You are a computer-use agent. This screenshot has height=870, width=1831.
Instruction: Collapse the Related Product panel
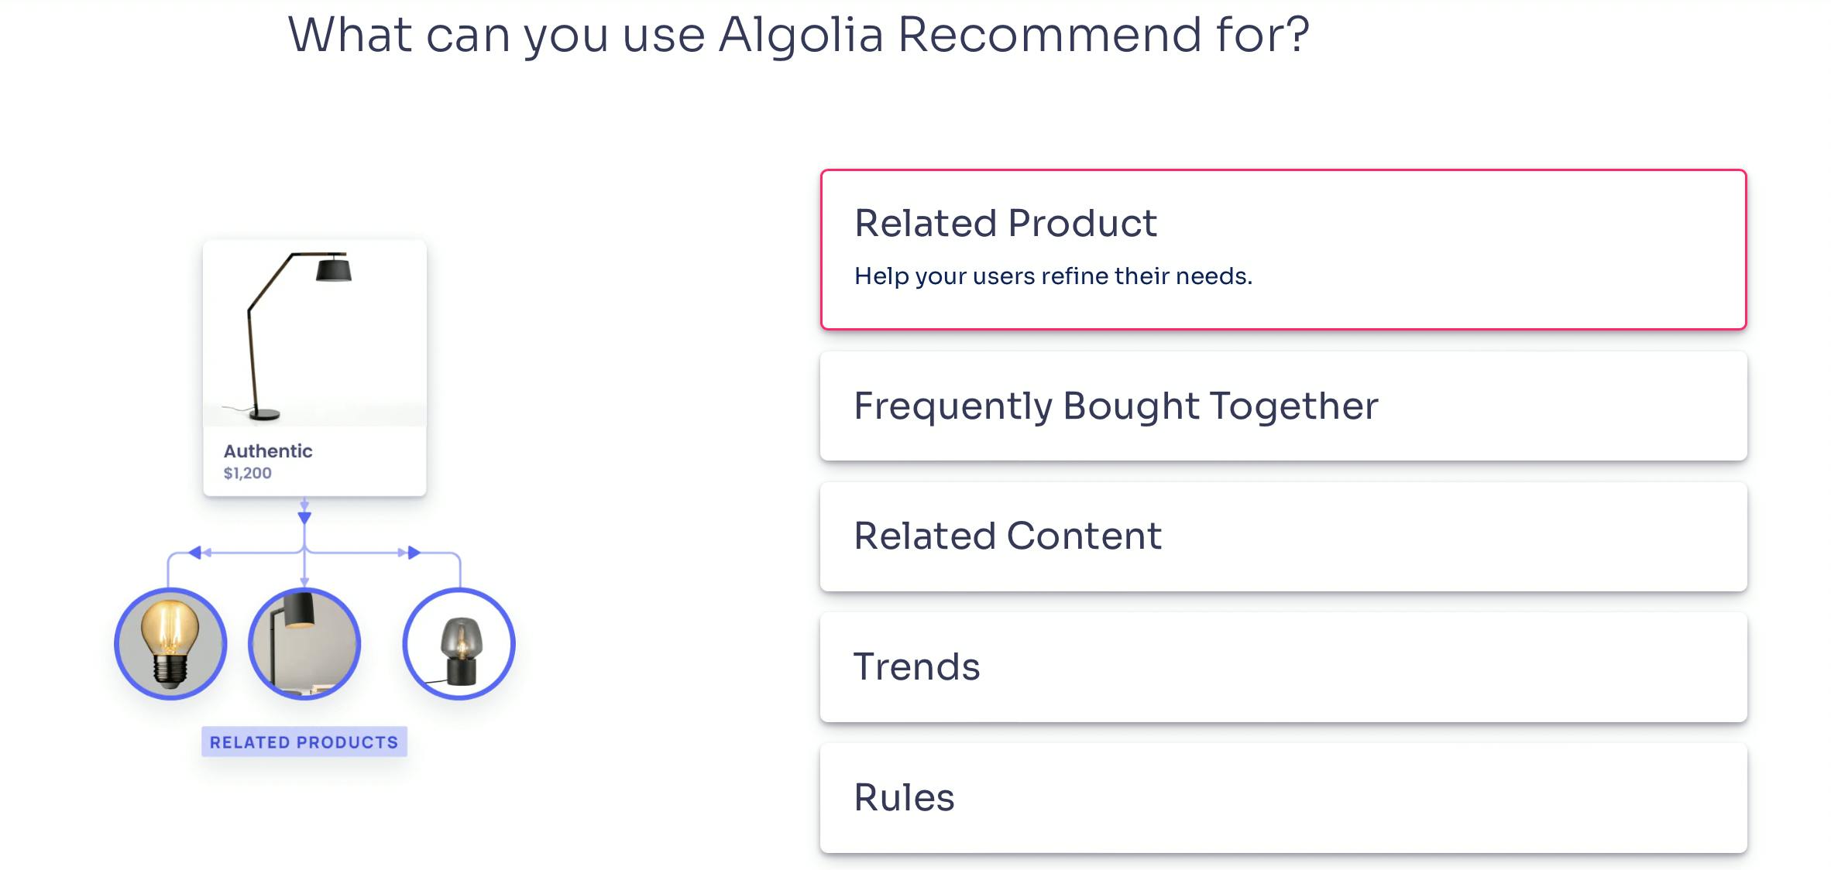tap(1005, 224)
